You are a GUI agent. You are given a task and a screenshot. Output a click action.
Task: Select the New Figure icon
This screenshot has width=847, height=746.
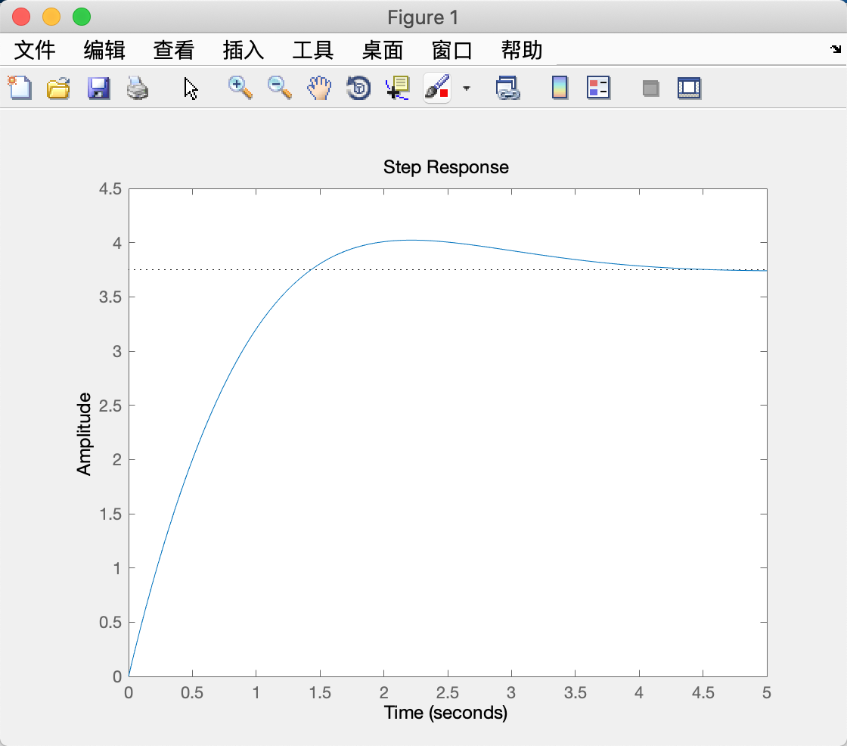coord(19,88)
